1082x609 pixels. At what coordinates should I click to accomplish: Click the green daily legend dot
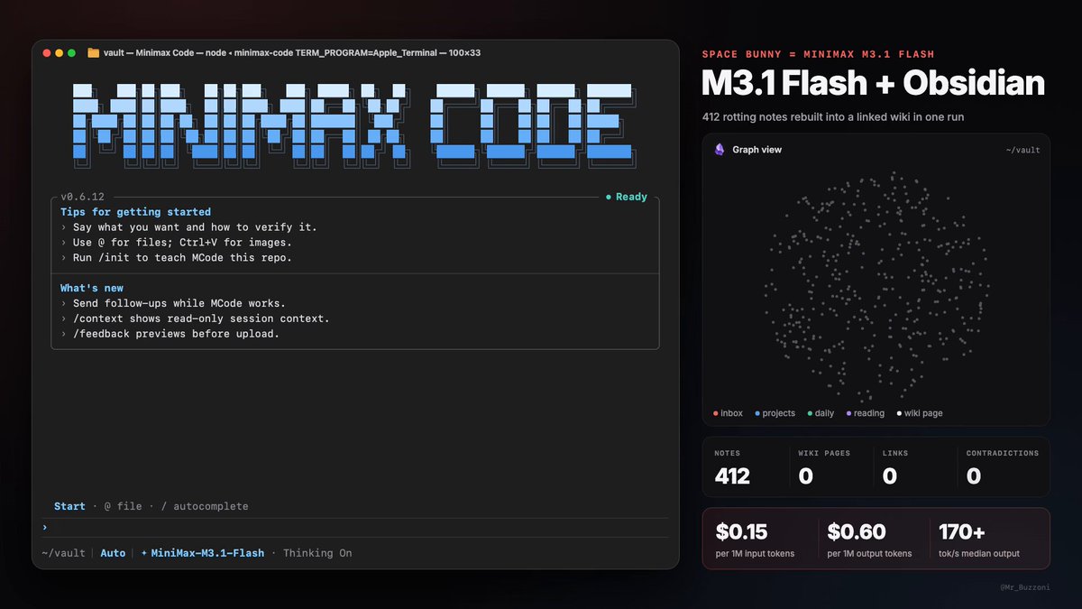tap(810, 413)
